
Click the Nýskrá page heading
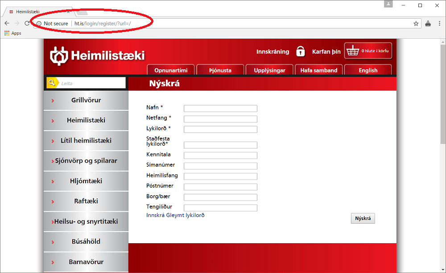click(165, 83)
